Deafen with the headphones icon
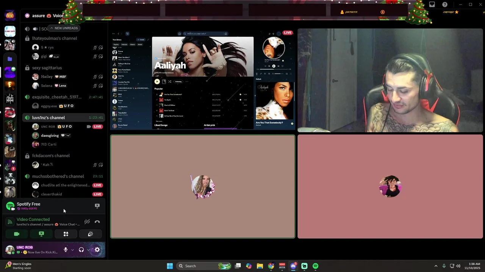 click(81, 250)
